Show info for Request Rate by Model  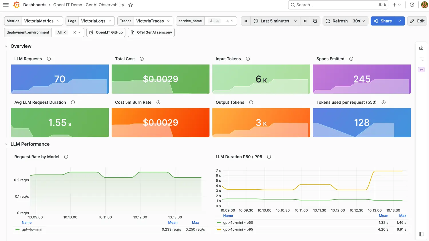tap(66, 157)
